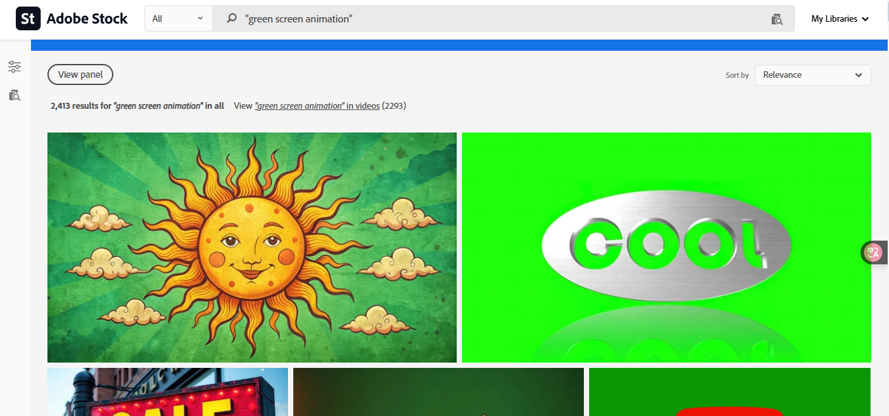This screenshot has height=416, width=889.
Task: Open the smiling sun illustration thumbnail
Action: pos(252,247)
